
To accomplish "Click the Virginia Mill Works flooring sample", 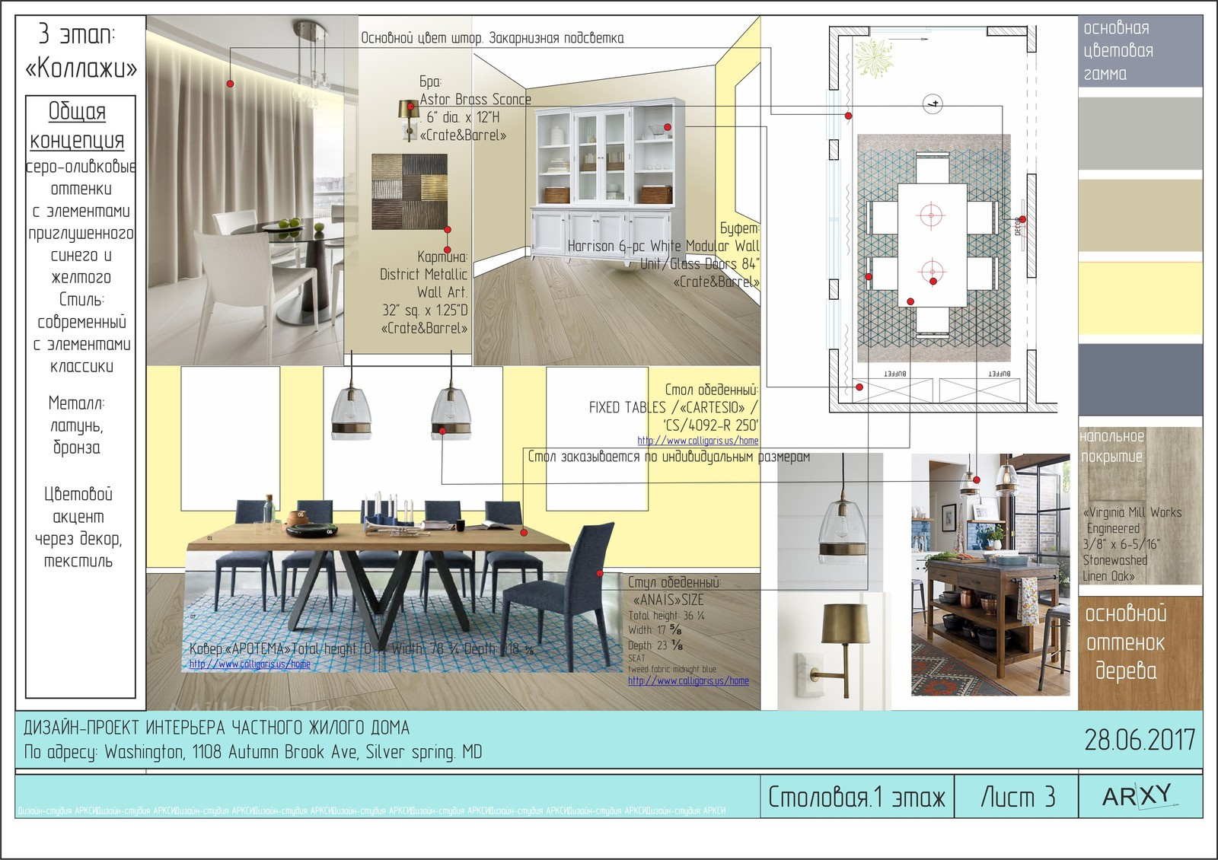I will point(1140,506).
